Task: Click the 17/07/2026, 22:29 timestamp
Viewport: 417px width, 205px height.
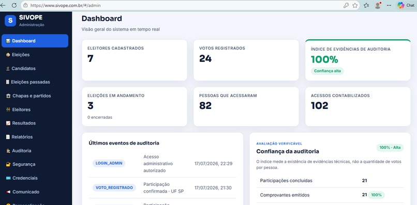Action: (x=213, y=164)
